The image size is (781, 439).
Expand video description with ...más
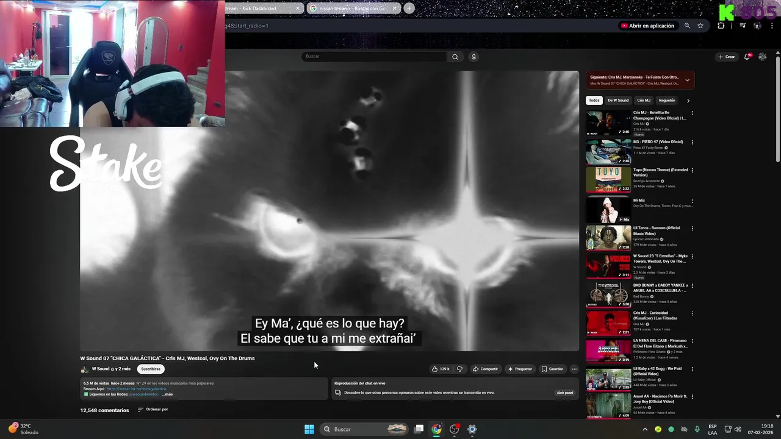(x=167, y=394)
